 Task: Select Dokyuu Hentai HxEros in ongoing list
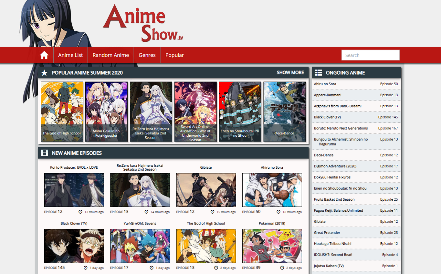[x=332, y=177]
